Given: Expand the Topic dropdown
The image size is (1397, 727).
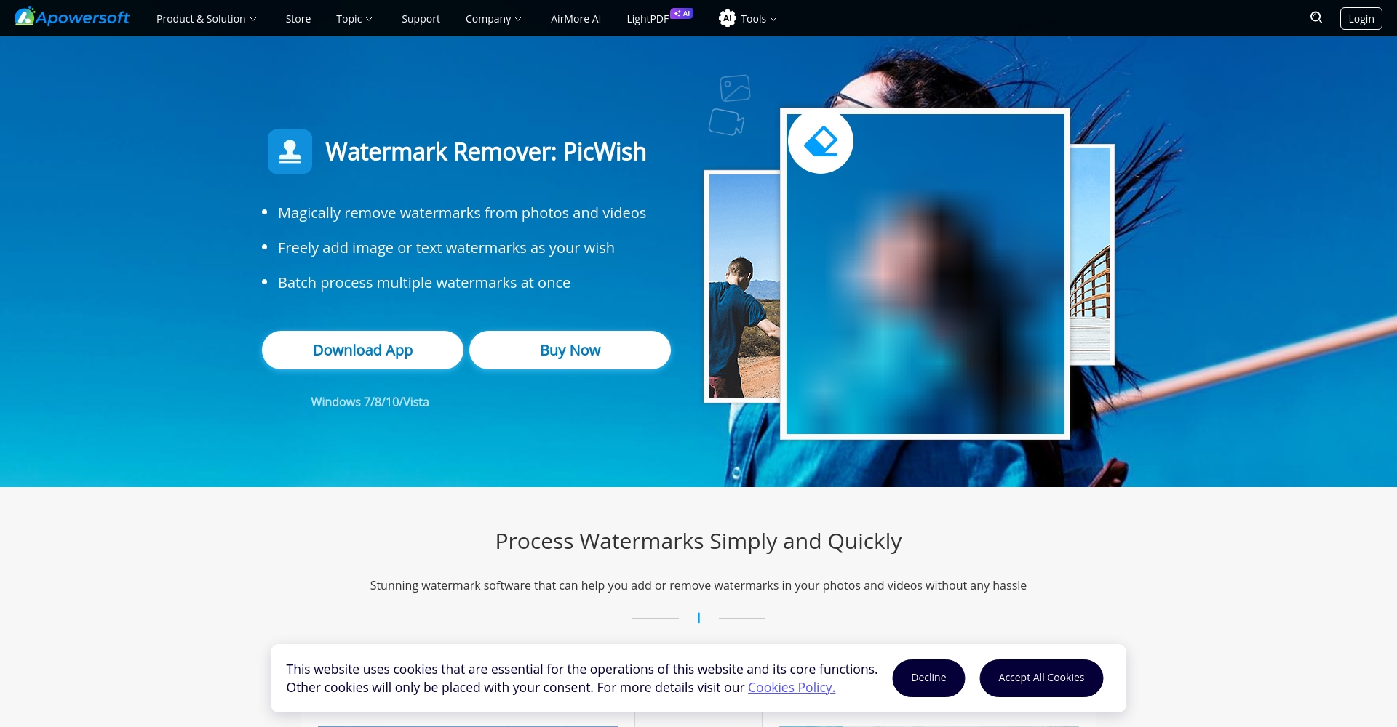Looking at the screenshot, I should (x=354, y=19).
